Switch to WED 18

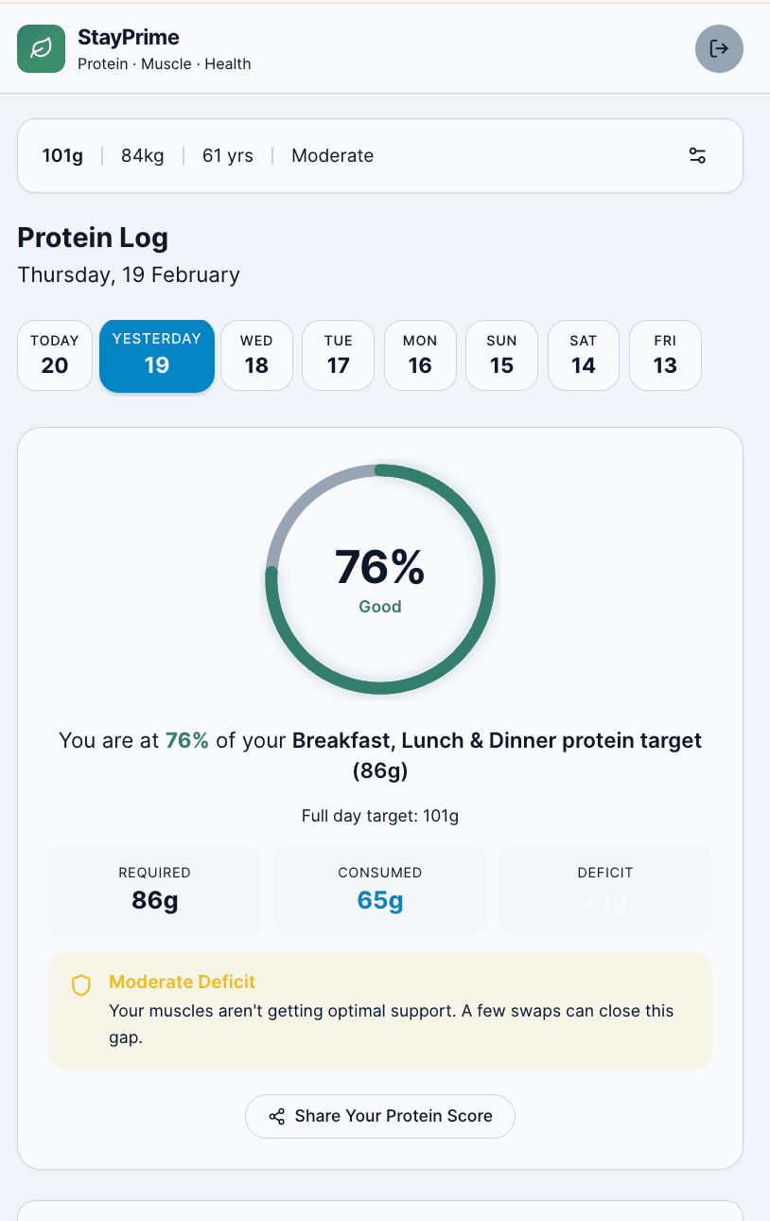pos(256,356)
